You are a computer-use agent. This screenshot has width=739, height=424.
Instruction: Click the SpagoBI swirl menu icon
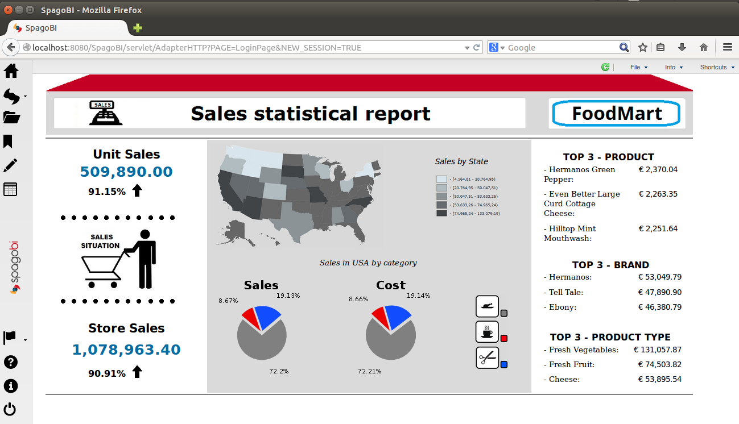coord(11,96)
